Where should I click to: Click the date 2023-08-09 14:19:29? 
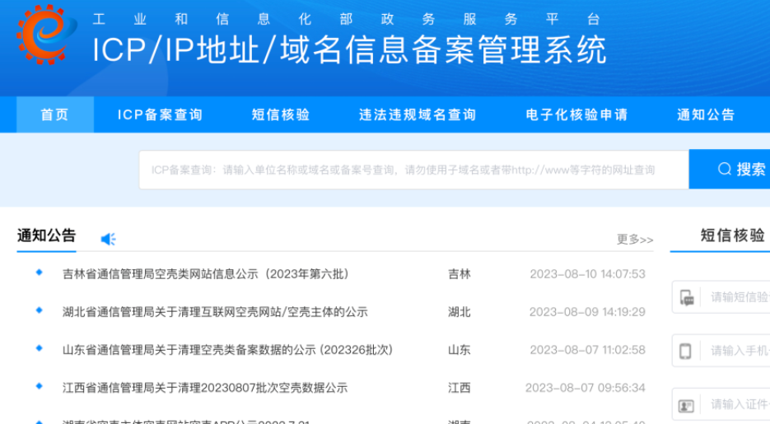tap(587, 312)
